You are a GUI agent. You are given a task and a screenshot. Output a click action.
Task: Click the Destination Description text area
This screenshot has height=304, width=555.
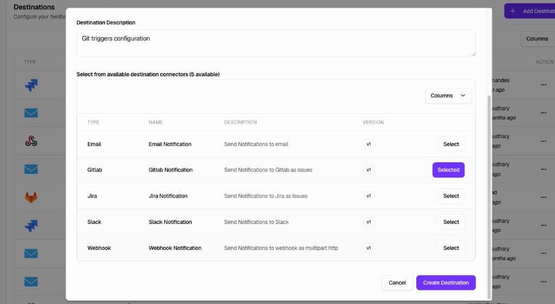point(276,43)
